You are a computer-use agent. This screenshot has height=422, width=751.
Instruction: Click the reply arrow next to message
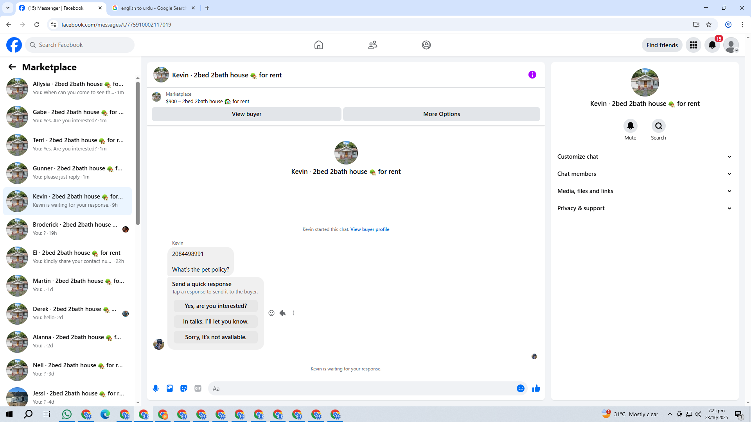click(282, 313)
